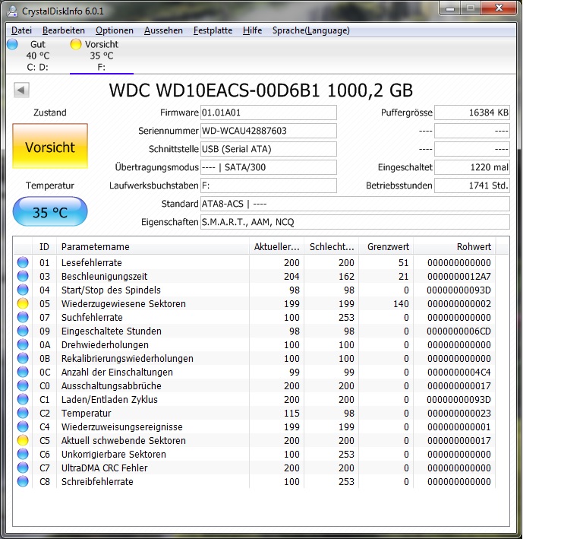Minimize the CrystalDiskInfo window

tap(450, 8)
